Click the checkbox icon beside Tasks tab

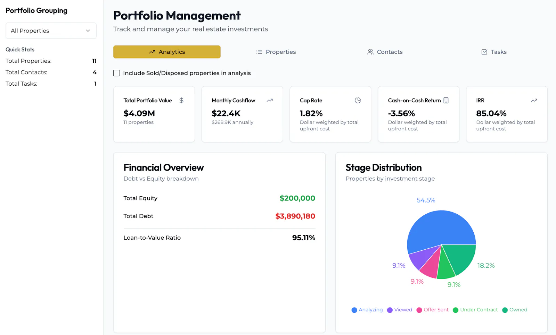click(x=484, y=52)
